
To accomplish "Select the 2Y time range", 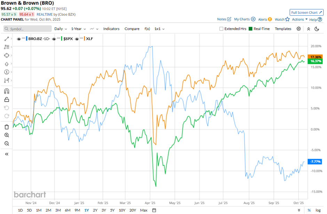I will click(x=95, y=210).
